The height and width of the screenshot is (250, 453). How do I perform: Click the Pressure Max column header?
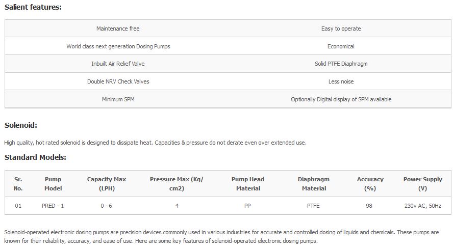(177, 184)
